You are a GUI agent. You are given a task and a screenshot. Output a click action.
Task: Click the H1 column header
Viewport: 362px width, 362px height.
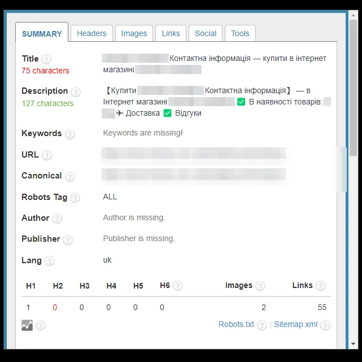pos(30,286)
